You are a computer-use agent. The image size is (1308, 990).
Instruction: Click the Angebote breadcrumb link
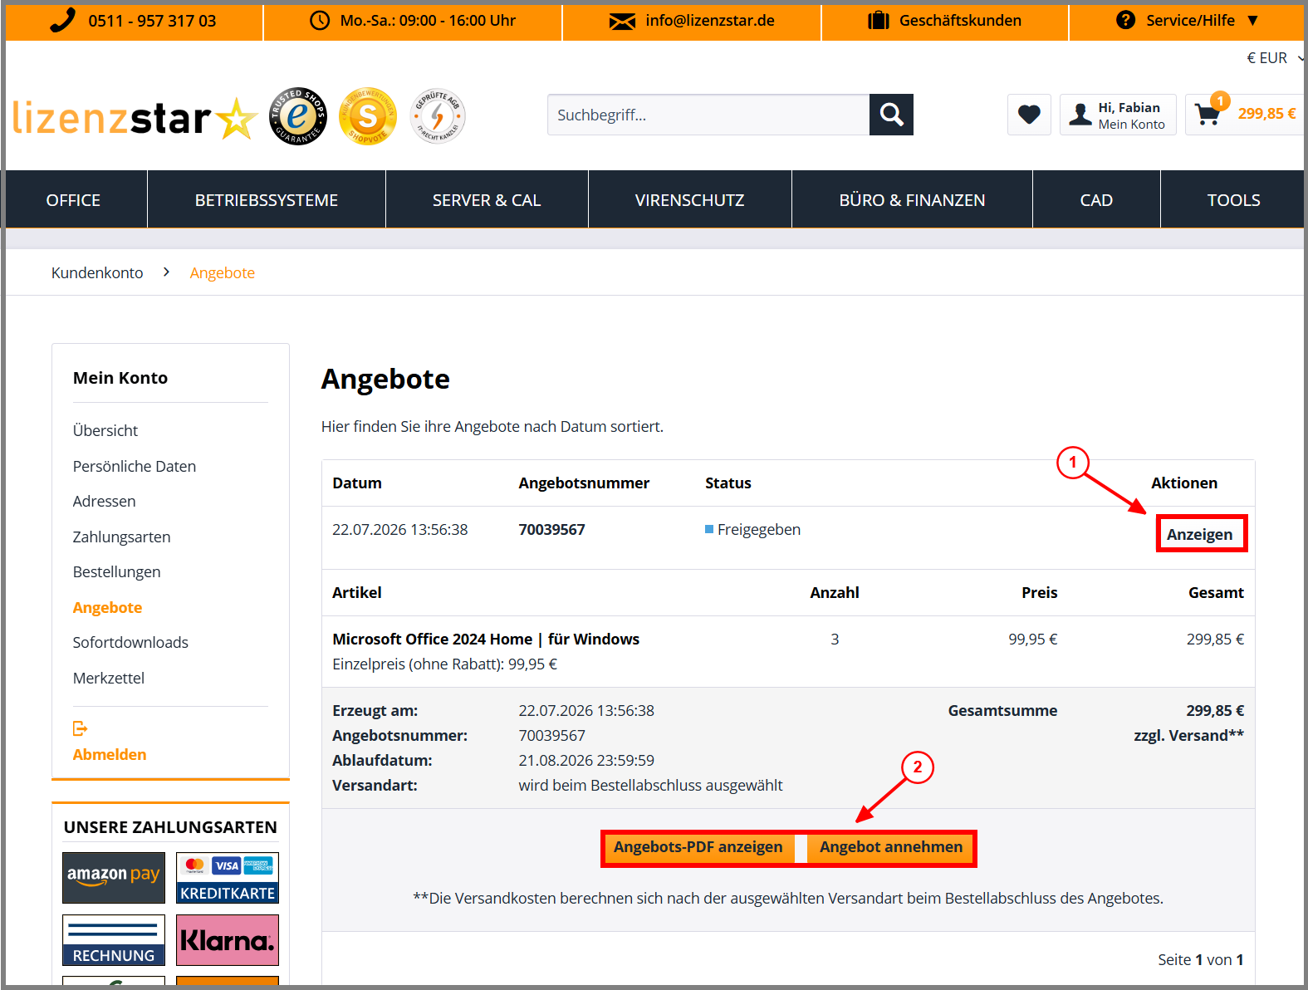(x=222, y=273)
